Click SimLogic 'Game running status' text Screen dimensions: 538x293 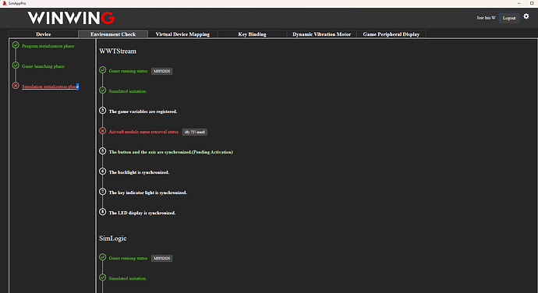128,258
